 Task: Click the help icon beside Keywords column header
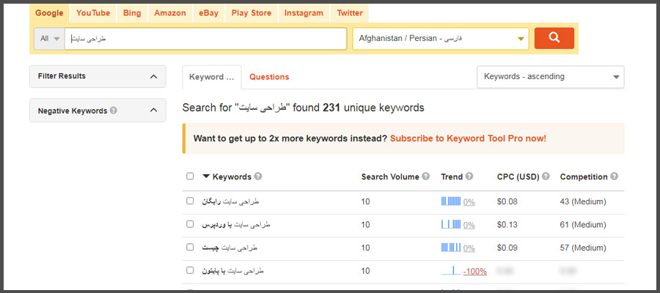coord(258,177)
